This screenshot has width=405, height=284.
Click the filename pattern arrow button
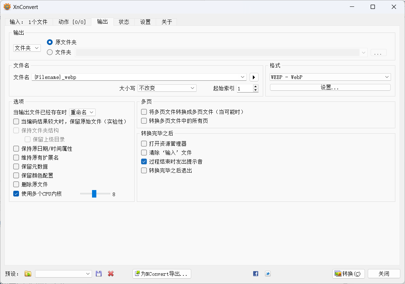click(x=254, y=77)
